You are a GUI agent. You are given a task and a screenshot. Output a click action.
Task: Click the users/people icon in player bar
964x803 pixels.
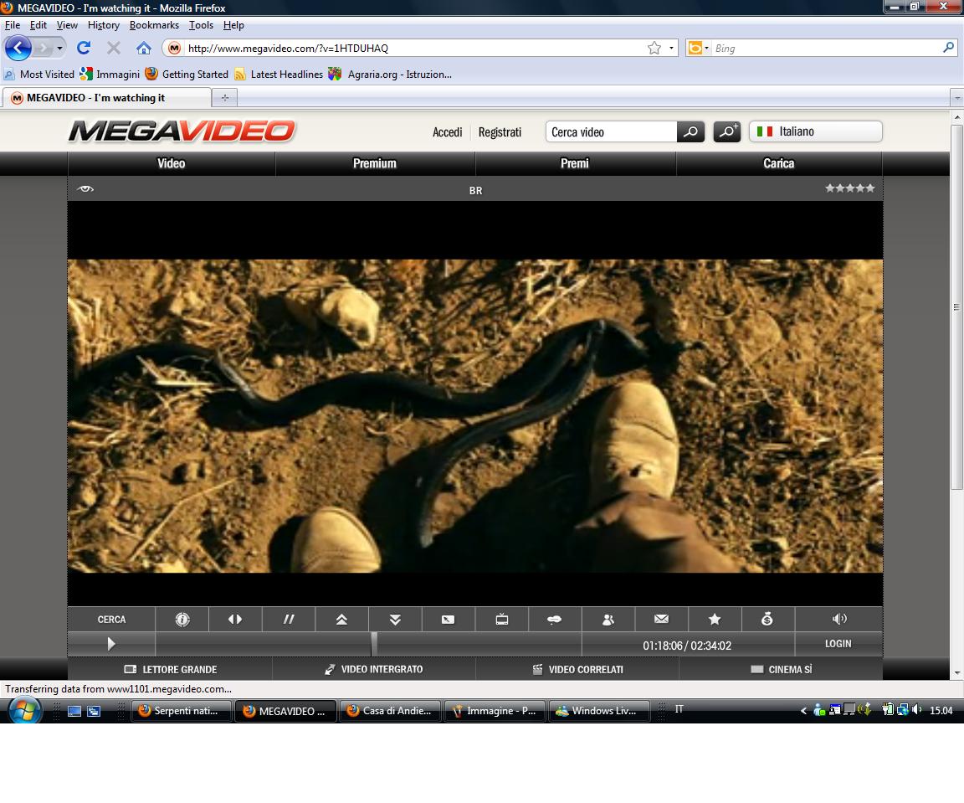point(608,620)
